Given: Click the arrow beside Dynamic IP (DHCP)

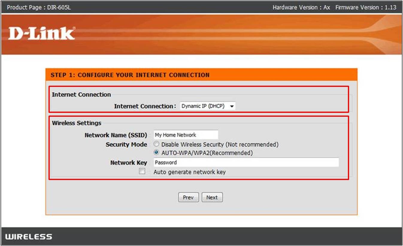Looking at the screenshot, I should (x=232, y=106).
